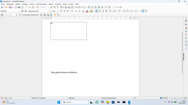188x105 pixels.
Task: Click the diamond basic shapes icon
Action: [x=116, y=7]
